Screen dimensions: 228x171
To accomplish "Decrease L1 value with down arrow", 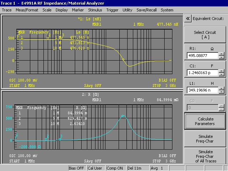I will tap(221, 92).
